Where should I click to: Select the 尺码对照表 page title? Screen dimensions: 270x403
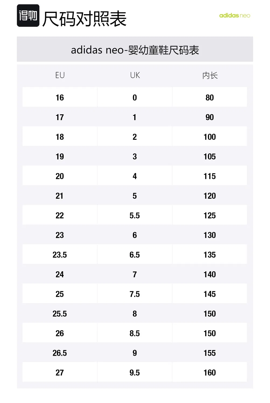click(85, 19)
